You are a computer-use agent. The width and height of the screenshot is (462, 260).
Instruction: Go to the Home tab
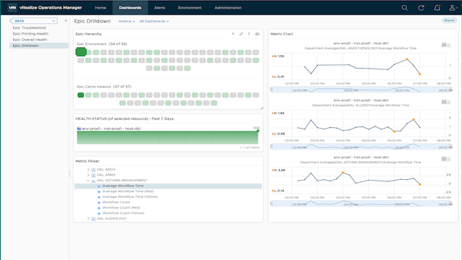click(100, 8)
